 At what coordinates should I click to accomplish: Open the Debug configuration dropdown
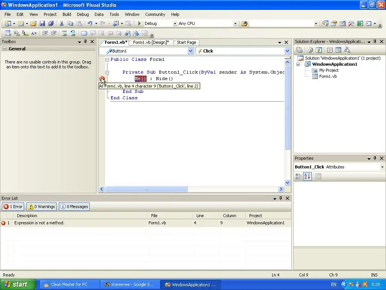(x=175, y=24)
